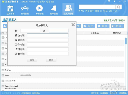Open 在线客服 link
The height and width of the screenshot is (95, 128).
click(104, 93)
